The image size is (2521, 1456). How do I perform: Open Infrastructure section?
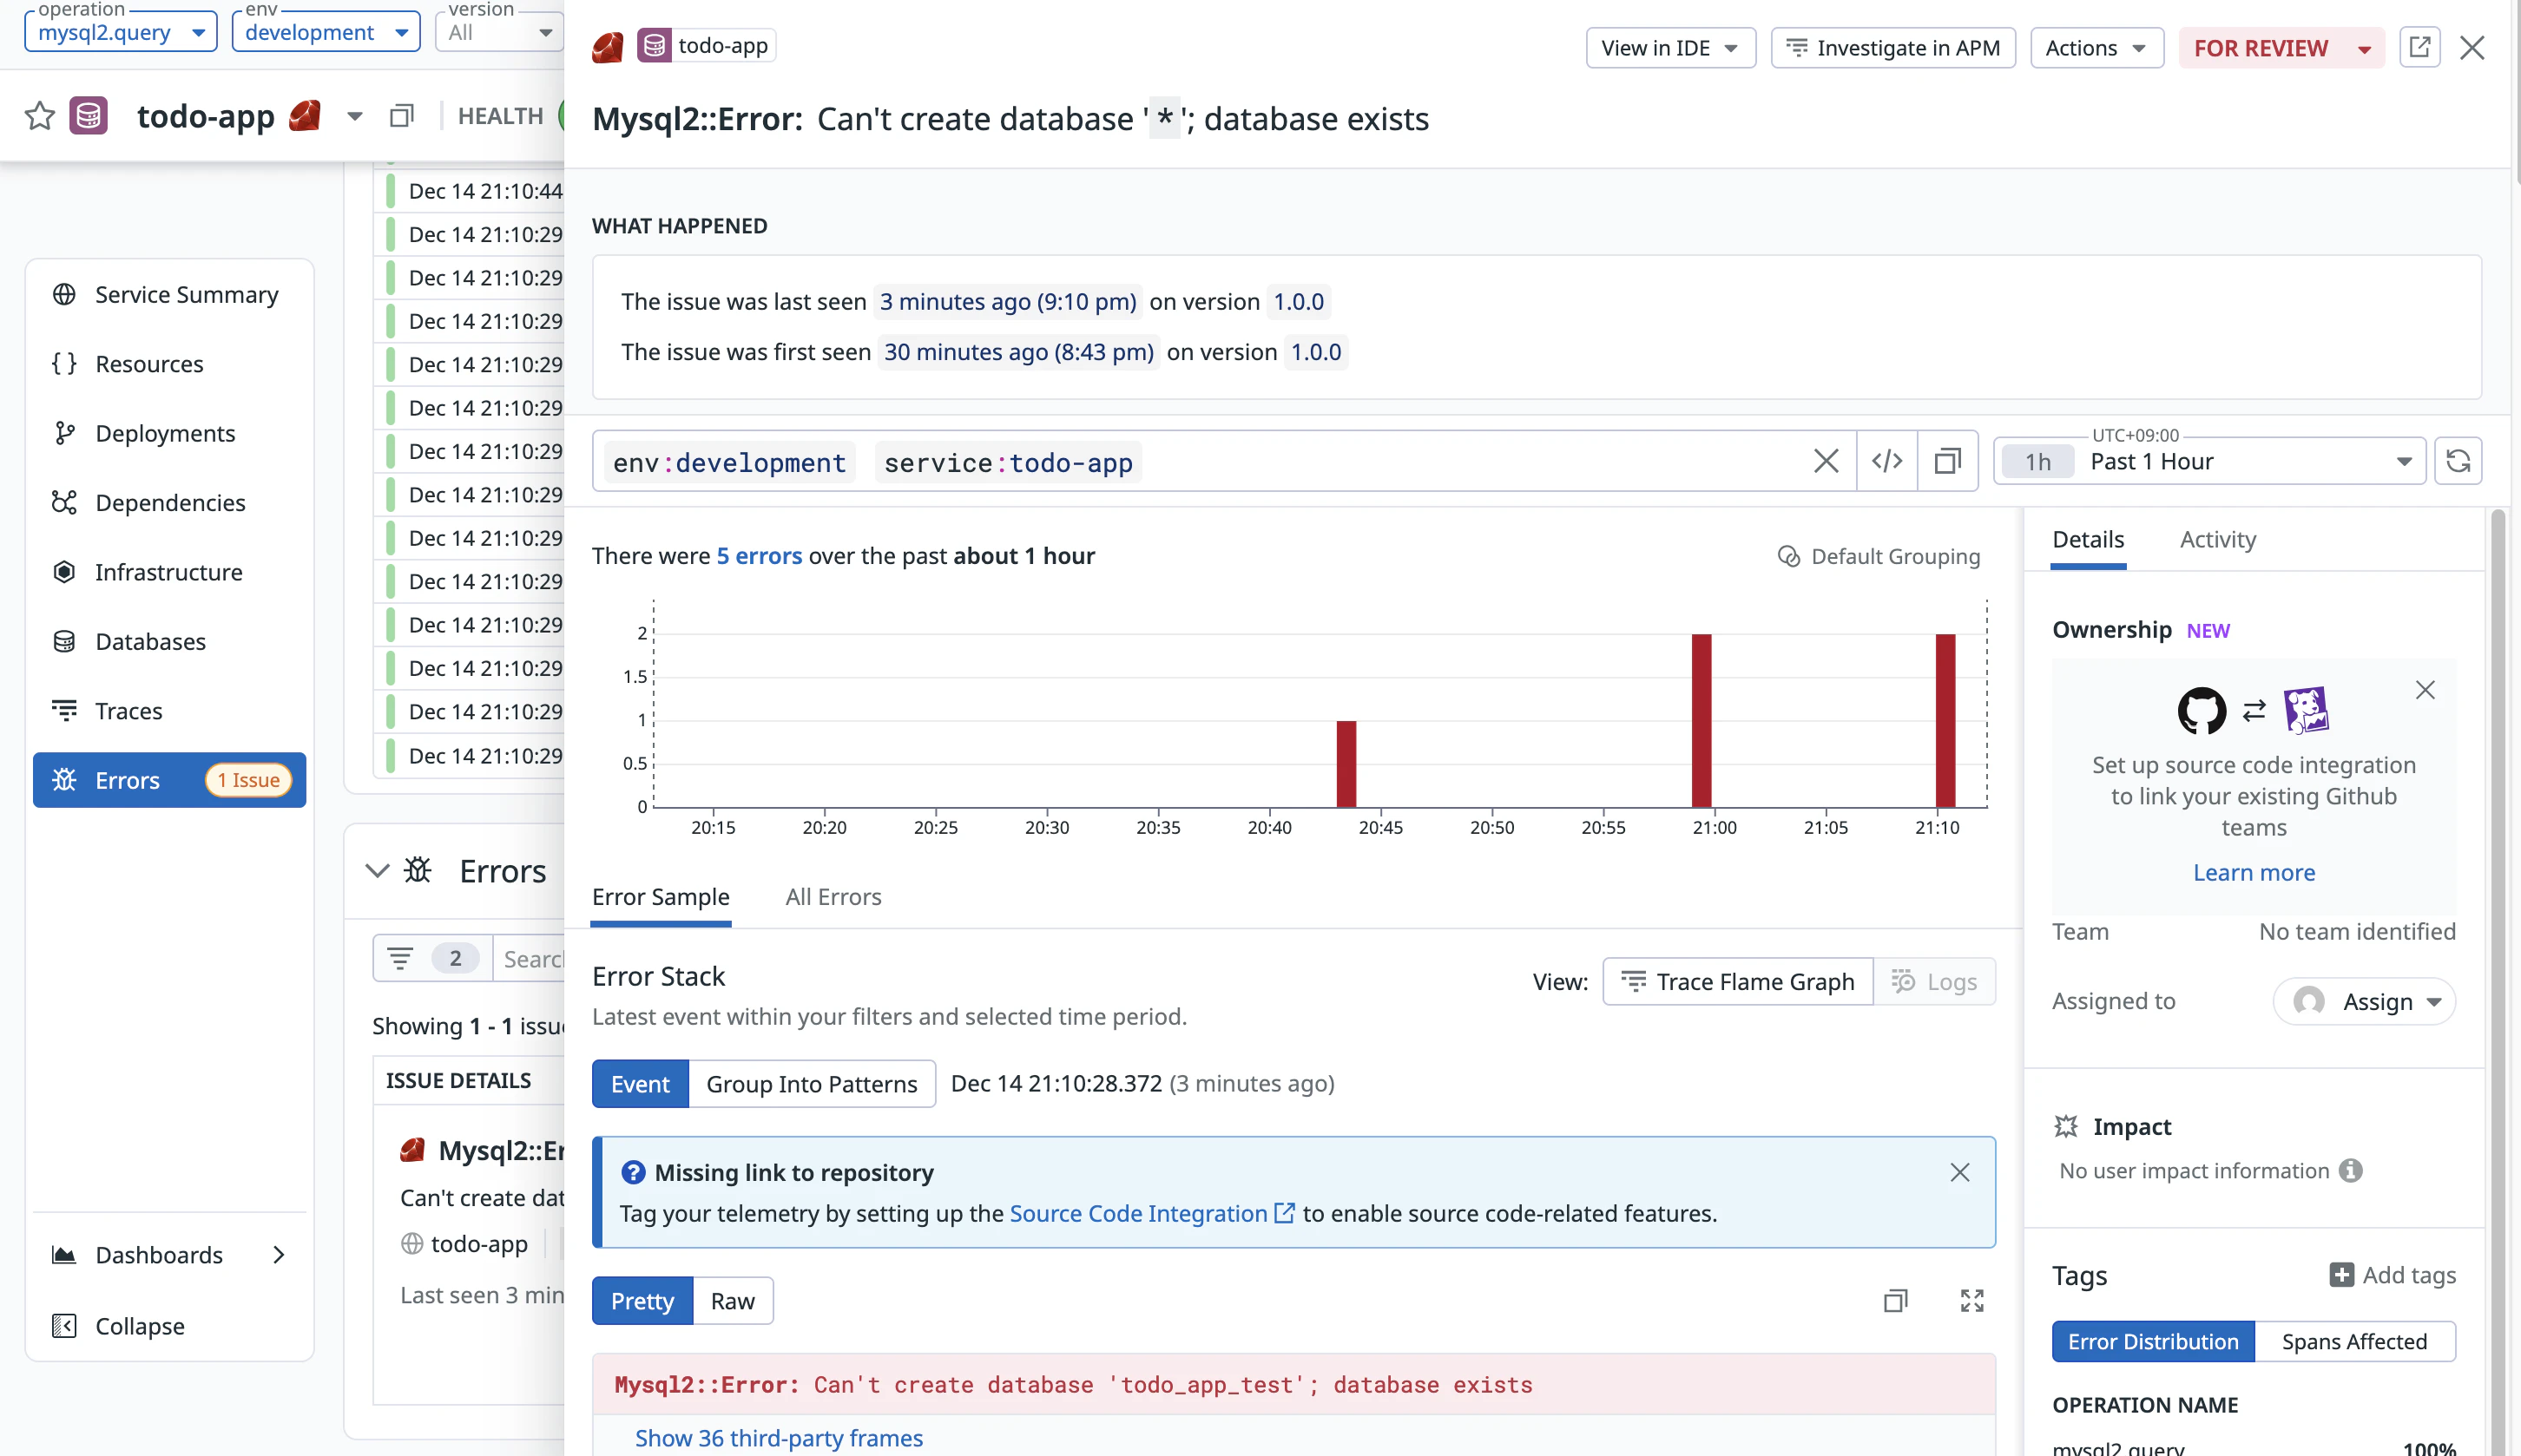pyautogui.click(x=169, y=572)
